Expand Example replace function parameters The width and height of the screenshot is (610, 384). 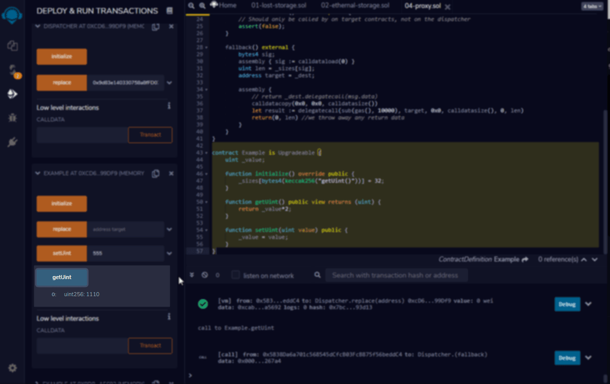pyautogui.click(x=170, y=229)
